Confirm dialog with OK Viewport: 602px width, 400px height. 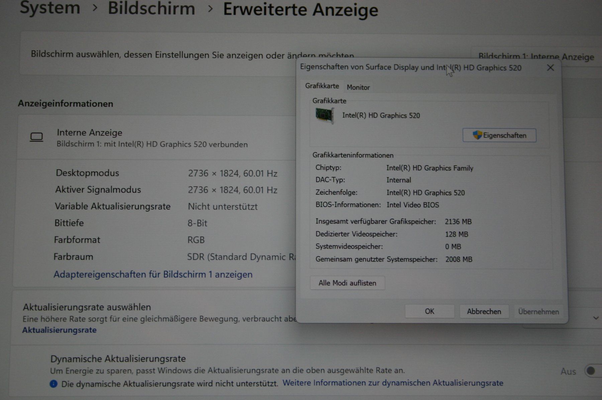tap(429, 311)
